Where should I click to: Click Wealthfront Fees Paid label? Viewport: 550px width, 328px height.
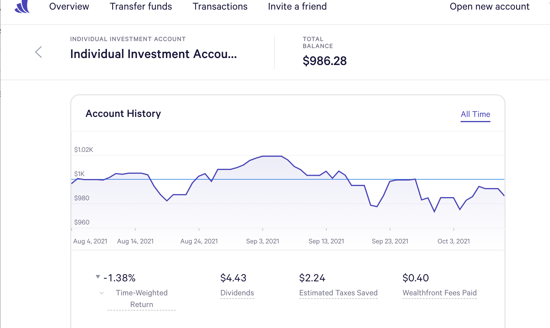point(440,293)
